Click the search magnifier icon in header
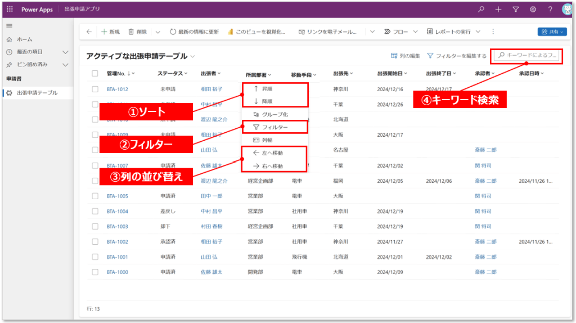Image resolution: width=576 pixels, height=323 pixels. point(481,10)
